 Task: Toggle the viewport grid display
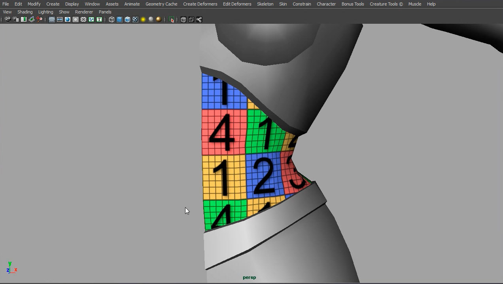click(52, 19)
